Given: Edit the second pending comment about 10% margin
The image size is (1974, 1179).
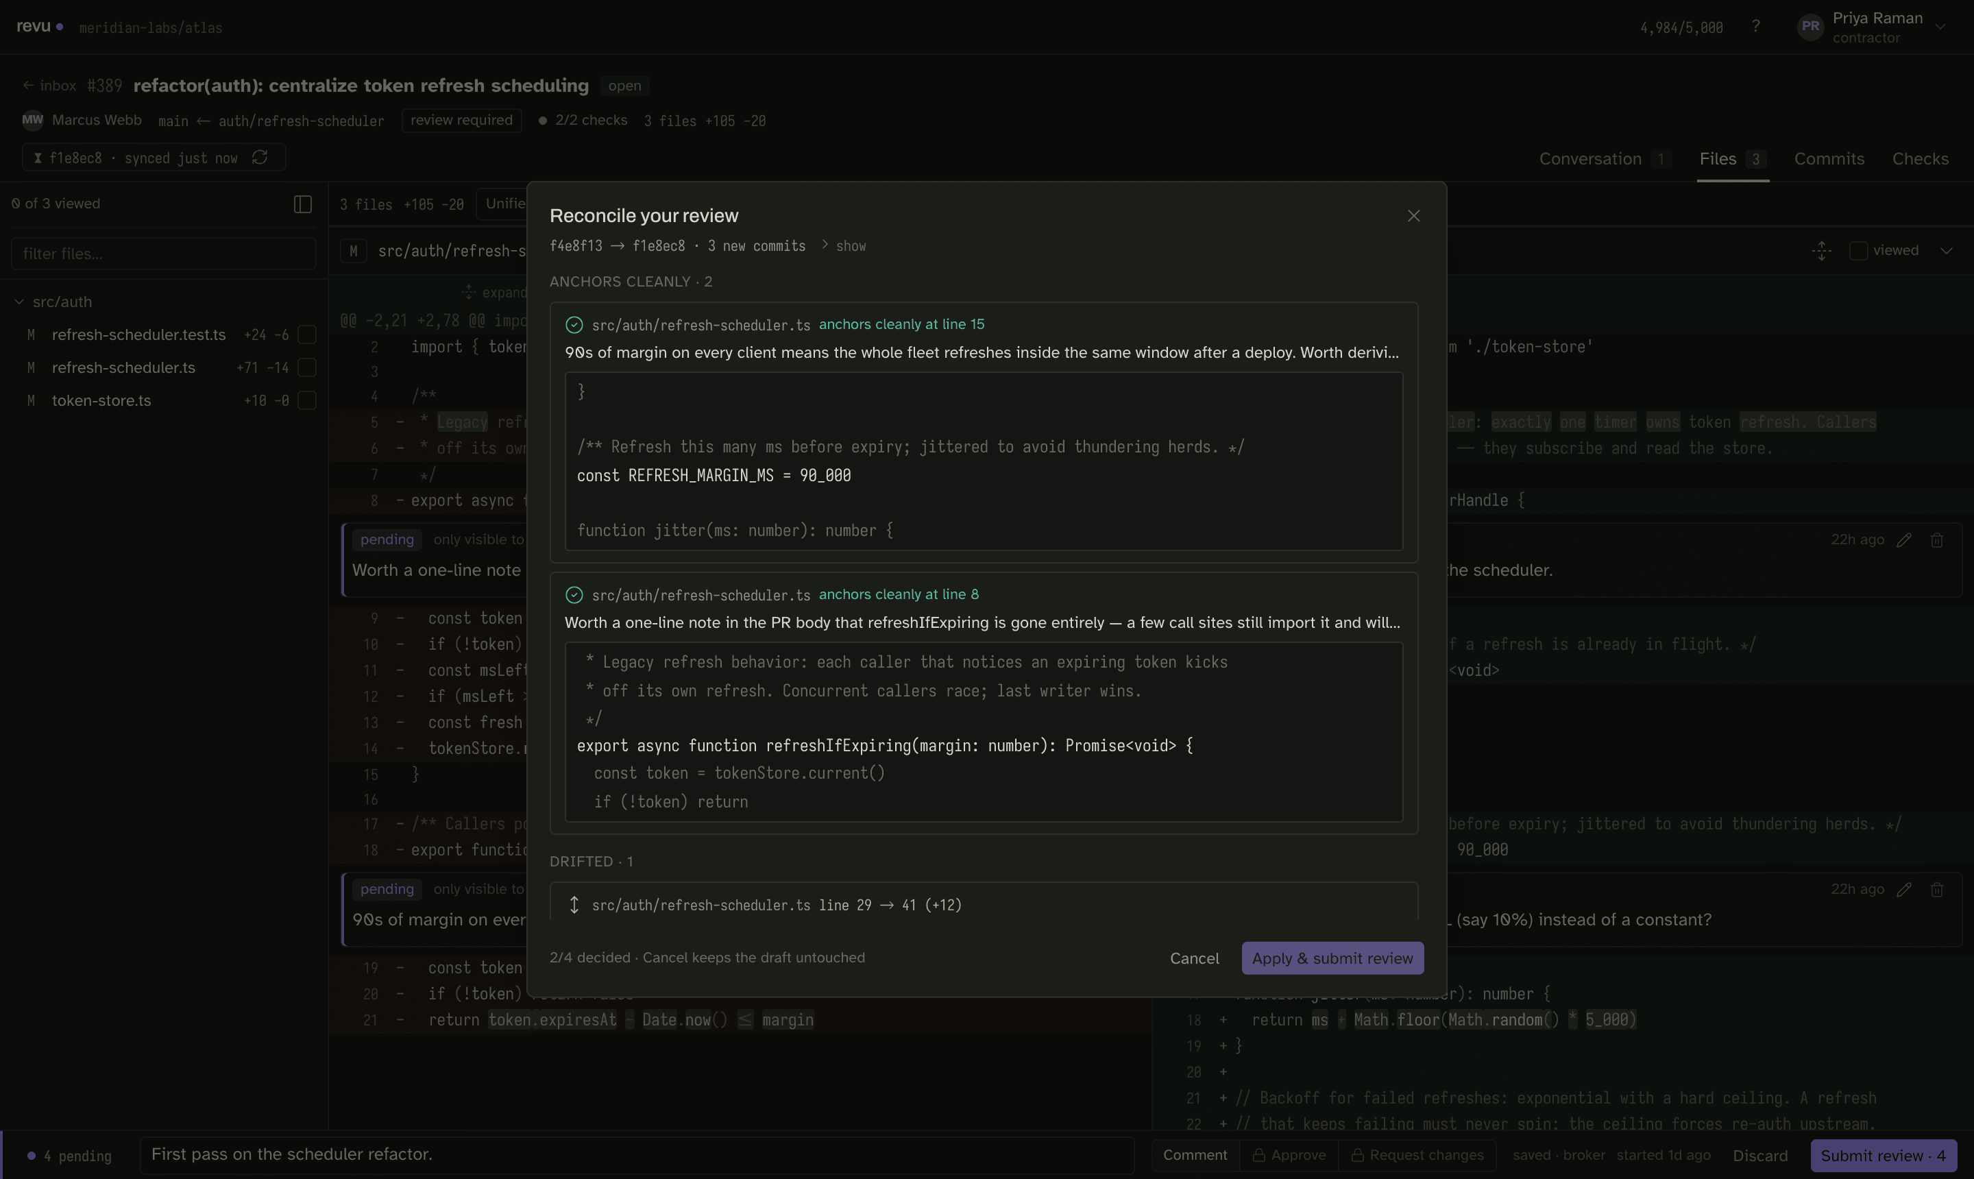Looking at the screenshot, I should tap(1903, 890).
